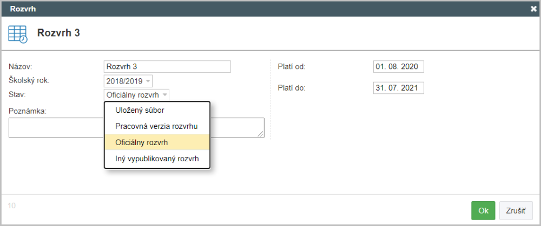Click the Názov field containing Rozvrh 3

coord(167,67)
